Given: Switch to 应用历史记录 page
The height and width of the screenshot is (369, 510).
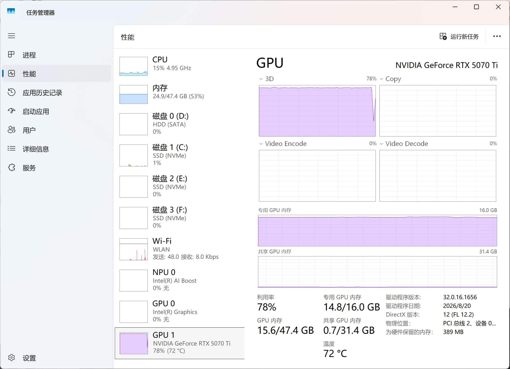Looking at the screenshot, I should [x=57, y=92].
